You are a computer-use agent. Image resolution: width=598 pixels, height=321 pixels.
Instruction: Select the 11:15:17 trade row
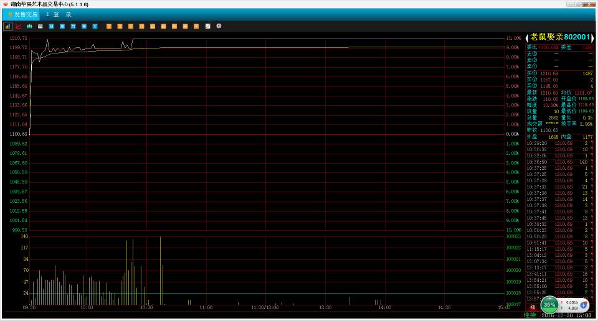559,249
